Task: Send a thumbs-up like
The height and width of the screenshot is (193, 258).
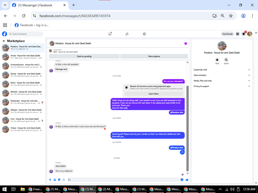Action: point(187,180)
